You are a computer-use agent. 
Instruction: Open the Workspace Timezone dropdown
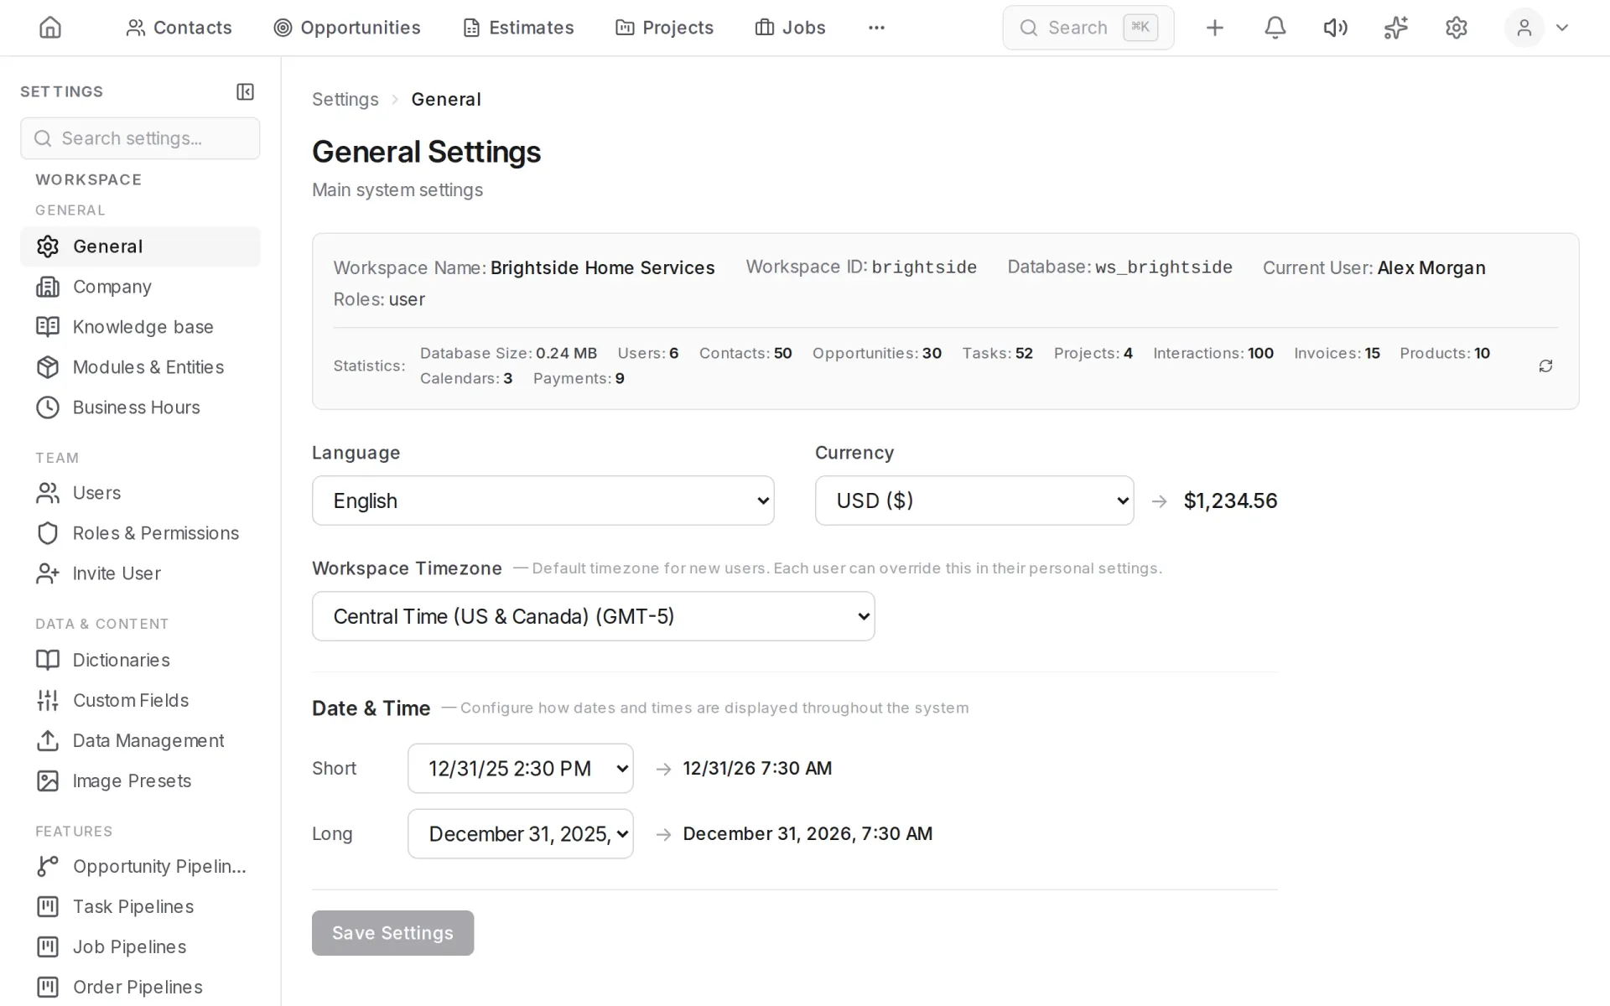coord(593,616)
